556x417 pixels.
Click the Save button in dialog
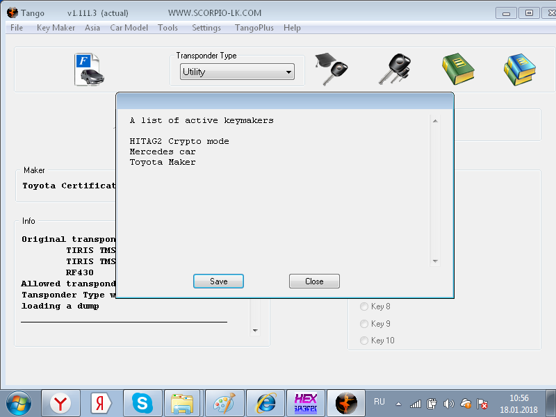click(x=218, y=281)
